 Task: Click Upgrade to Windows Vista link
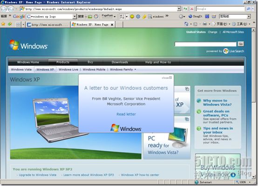pyautogui.click(x=38, y=175)
